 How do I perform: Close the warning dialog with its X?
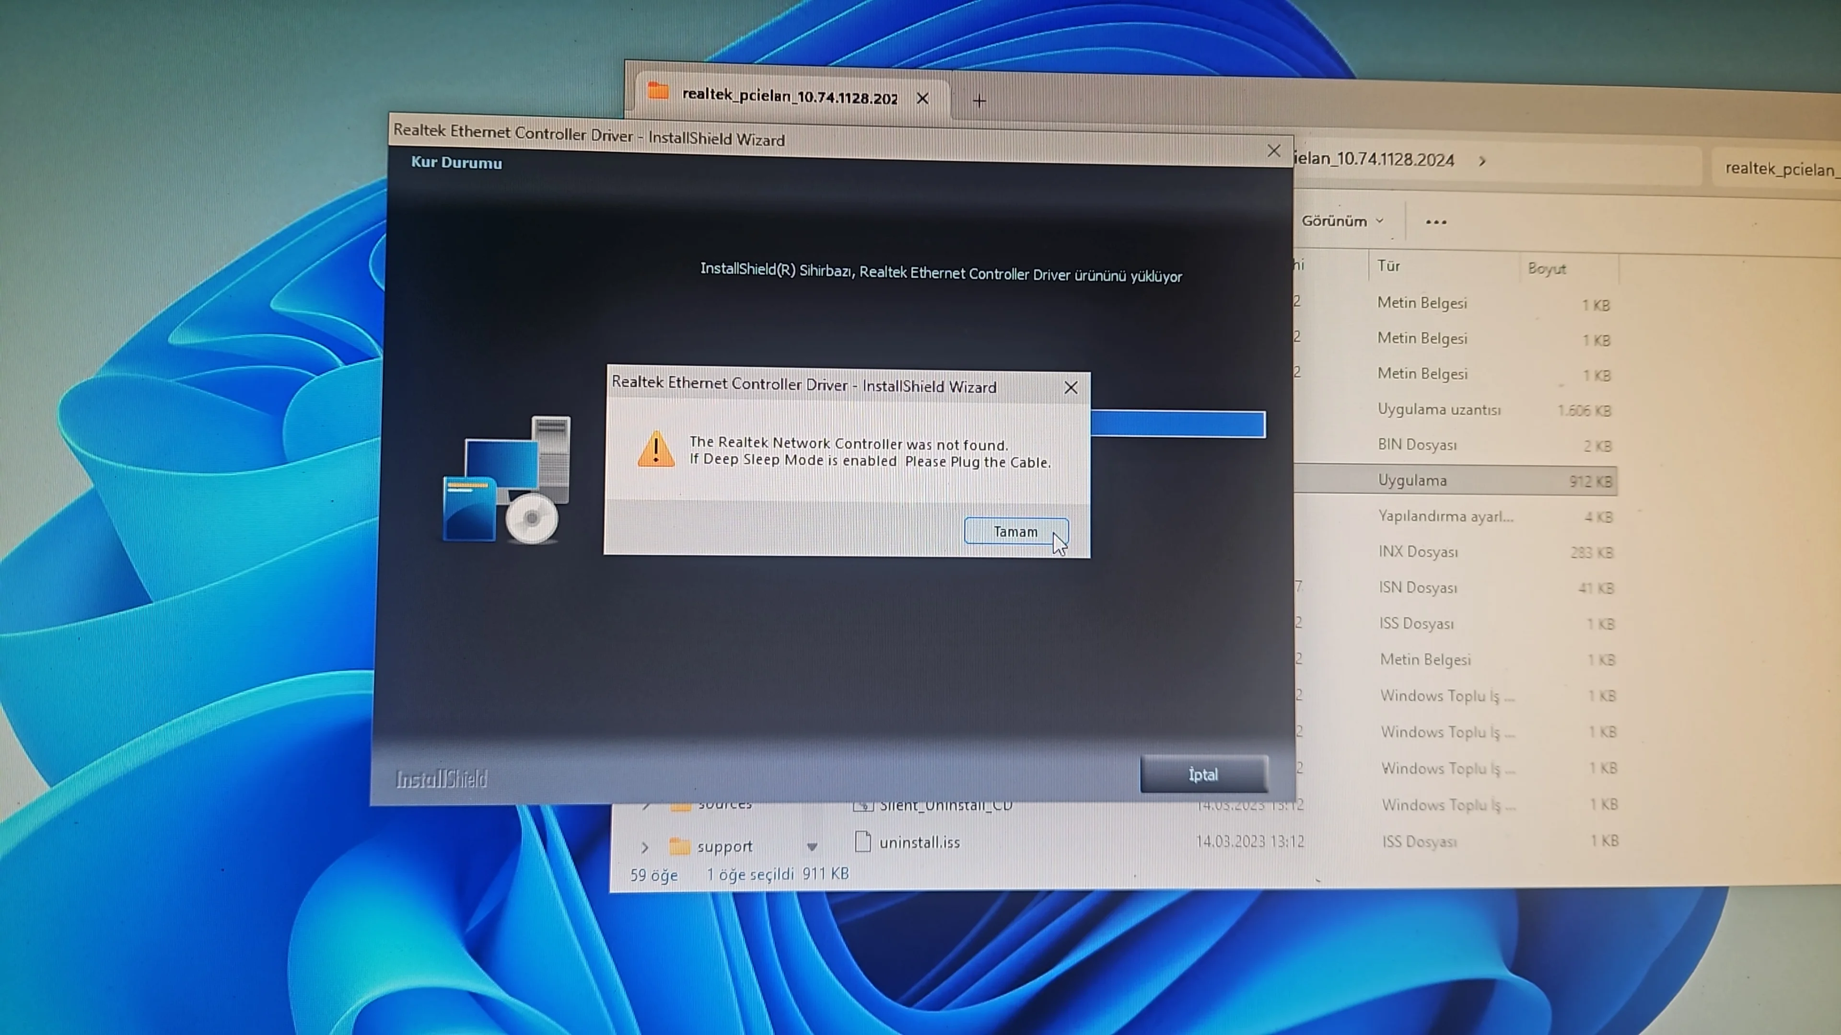pyautogui.click(x=1071, y=388)
